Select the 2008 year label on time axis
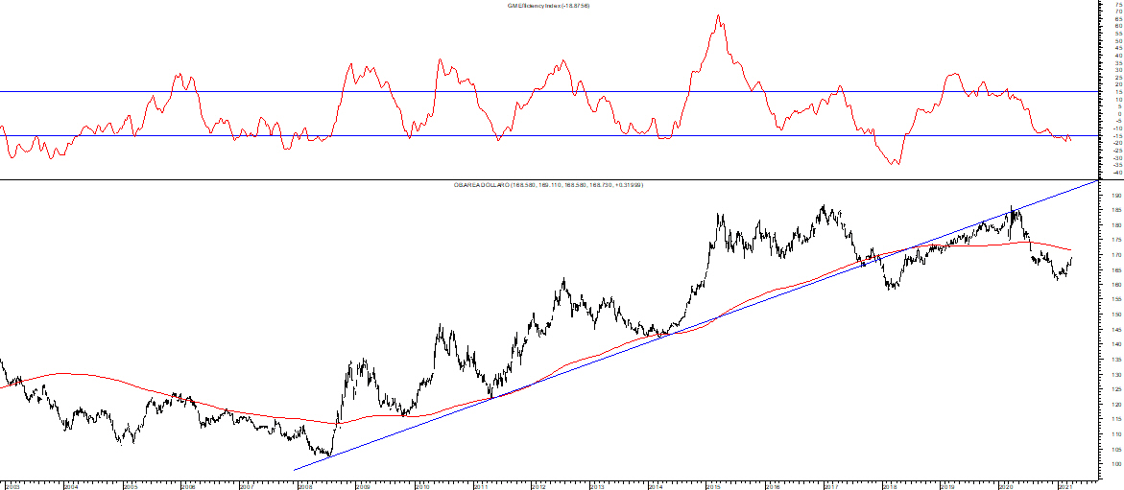This screenshot has height=490, width=1124. (304, 486)
